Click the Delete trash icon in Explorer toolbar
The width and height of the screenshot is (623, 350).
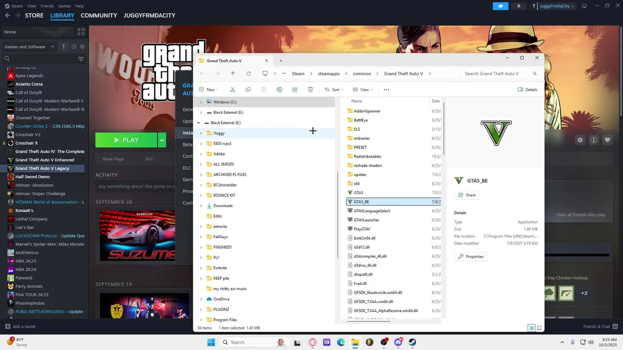tap(311, 89)
